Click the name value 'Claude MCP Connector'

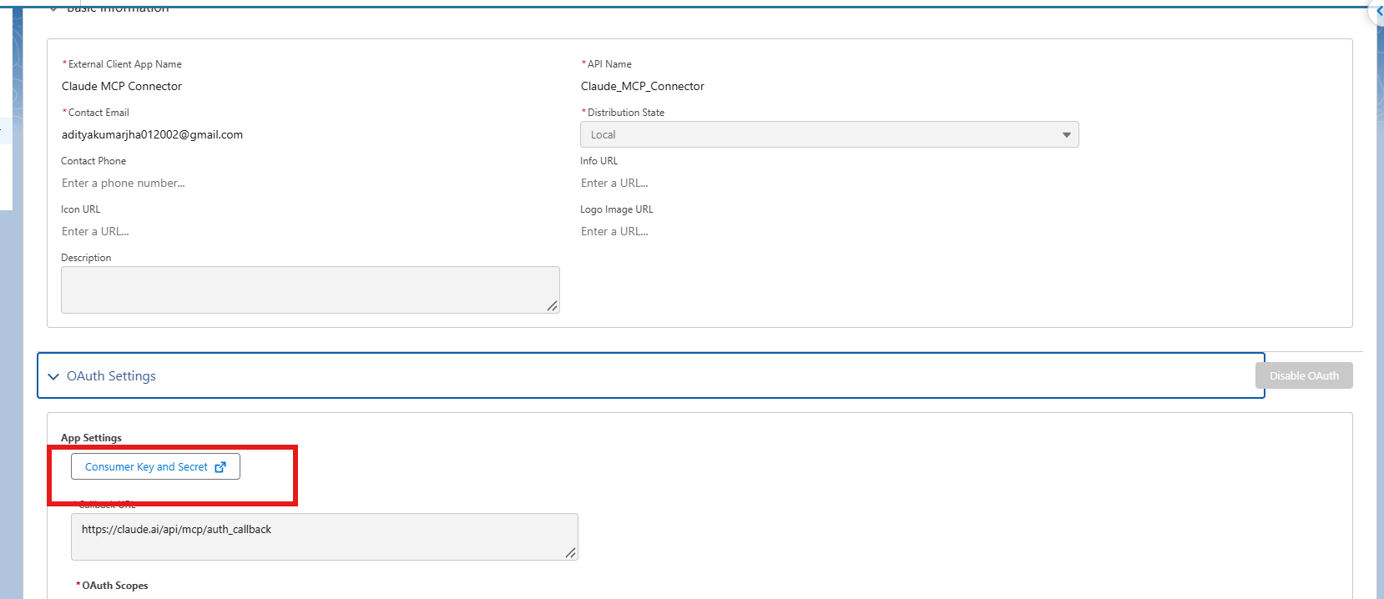pos(122,86)
